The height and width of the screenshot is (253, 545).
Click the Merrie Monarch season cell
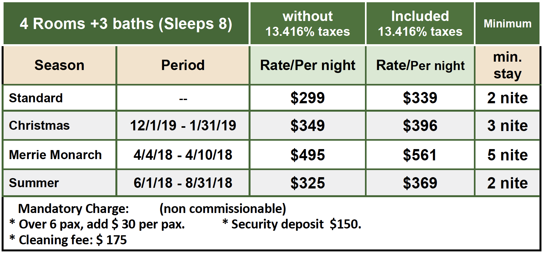click(x=59, y=155)
